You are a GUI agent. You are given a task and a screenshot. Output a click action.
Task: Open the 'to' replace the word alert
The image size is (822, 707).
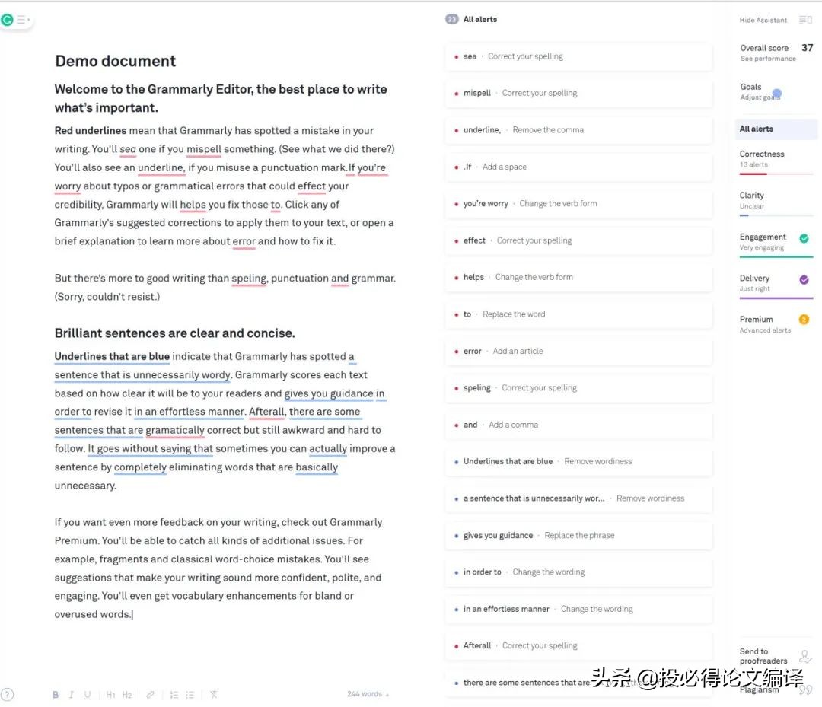pyautogui.click(x=578, y=314)
